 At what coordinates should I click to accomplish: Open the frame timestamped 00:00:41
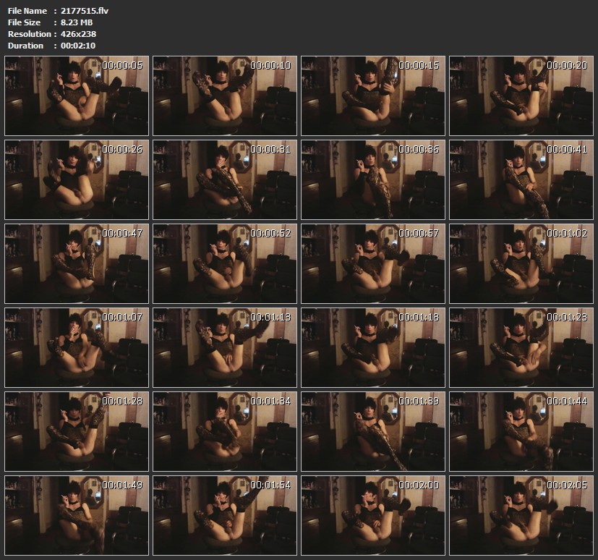point(521,180)
